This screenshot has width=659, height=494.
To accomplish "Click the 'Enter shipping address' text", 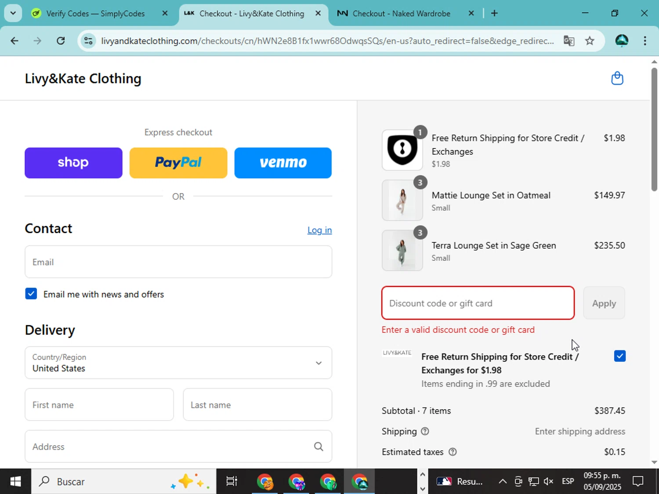I will coord(580,431).
